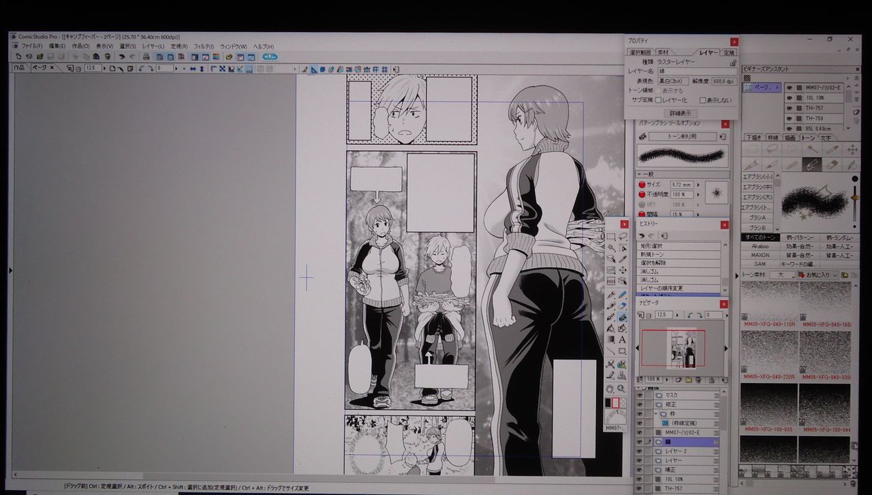Hide the マスク layer

coord(639,395)
